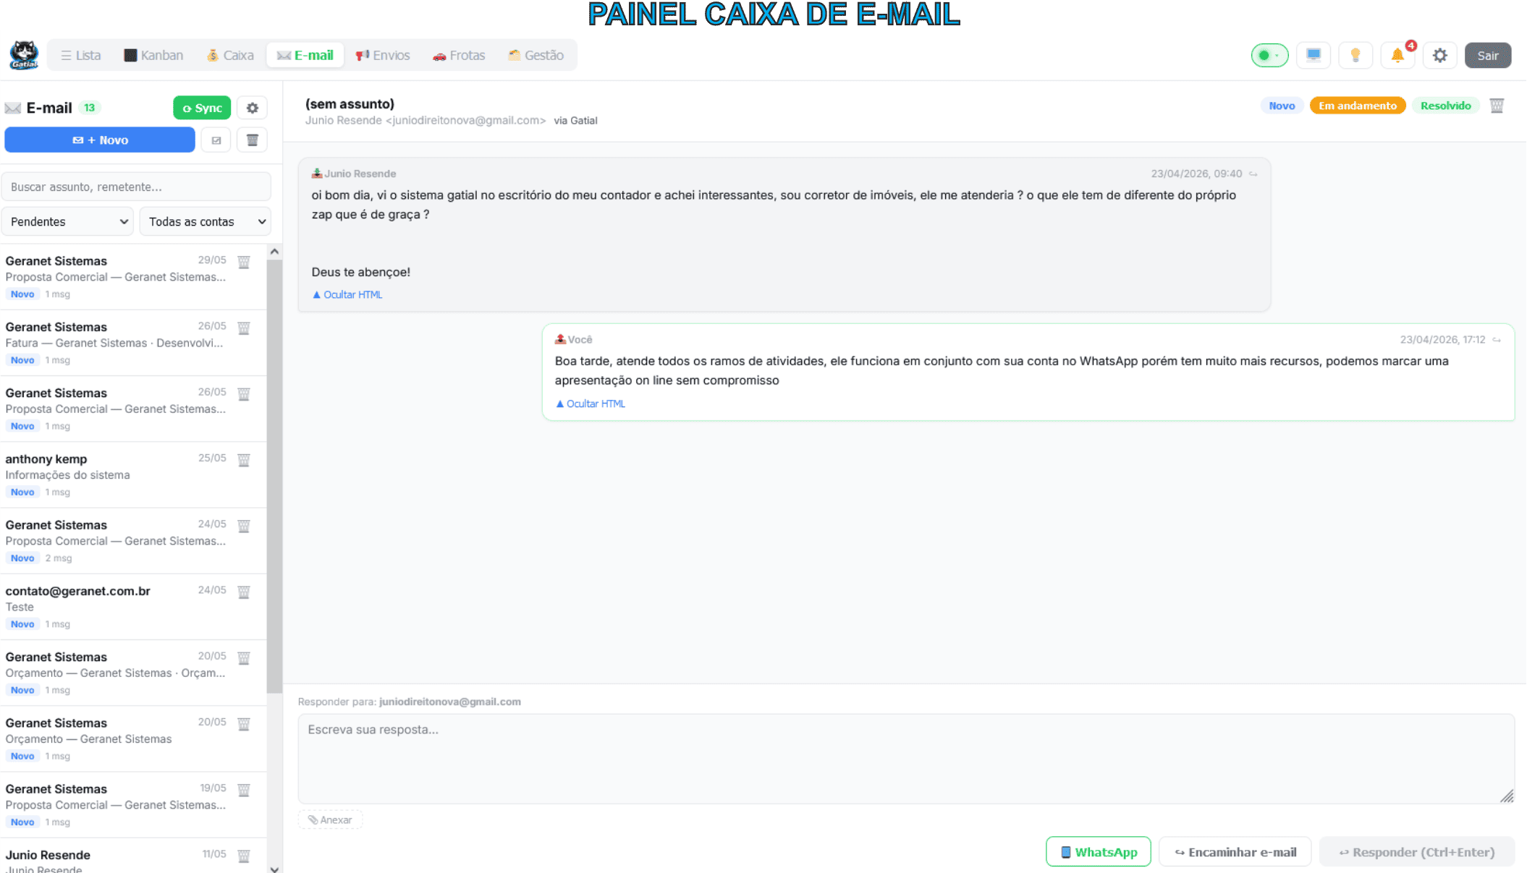Open the Caixa tab
Image resolution: width=1527 pixels, height=873 pixels.
[x=230, y=55]
